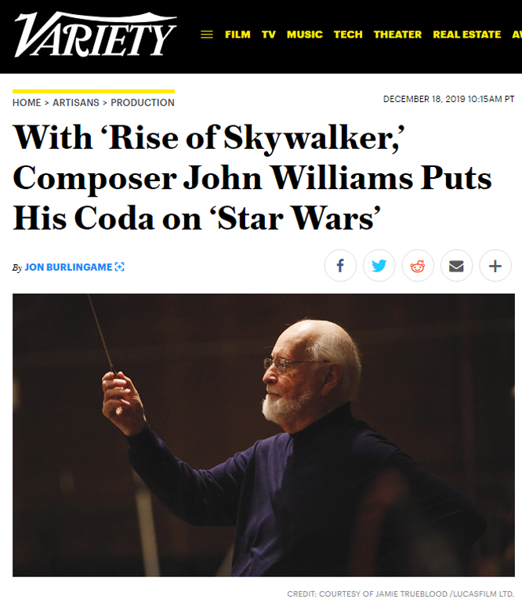Click the article headline text
Image resolution: width=522 pixels, height=603 pixels.
[252, 178]
